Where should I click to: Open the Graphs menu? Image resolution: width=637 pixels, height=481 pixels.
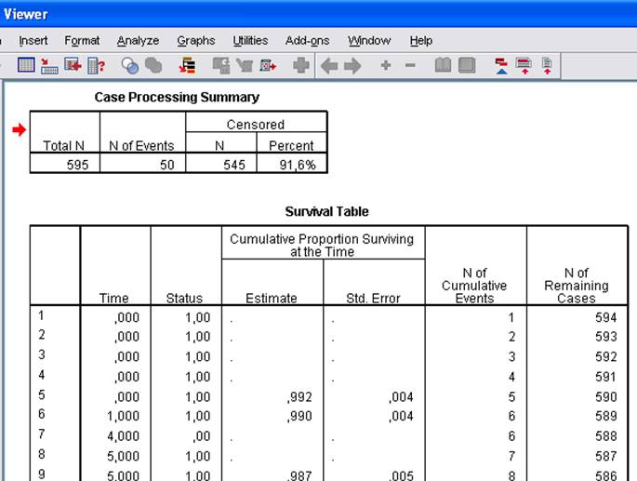pos(196,41)
